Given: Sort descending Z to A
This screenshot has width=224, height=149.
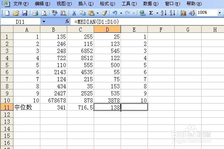Looking at the screenshot, I should coord(172,13).
